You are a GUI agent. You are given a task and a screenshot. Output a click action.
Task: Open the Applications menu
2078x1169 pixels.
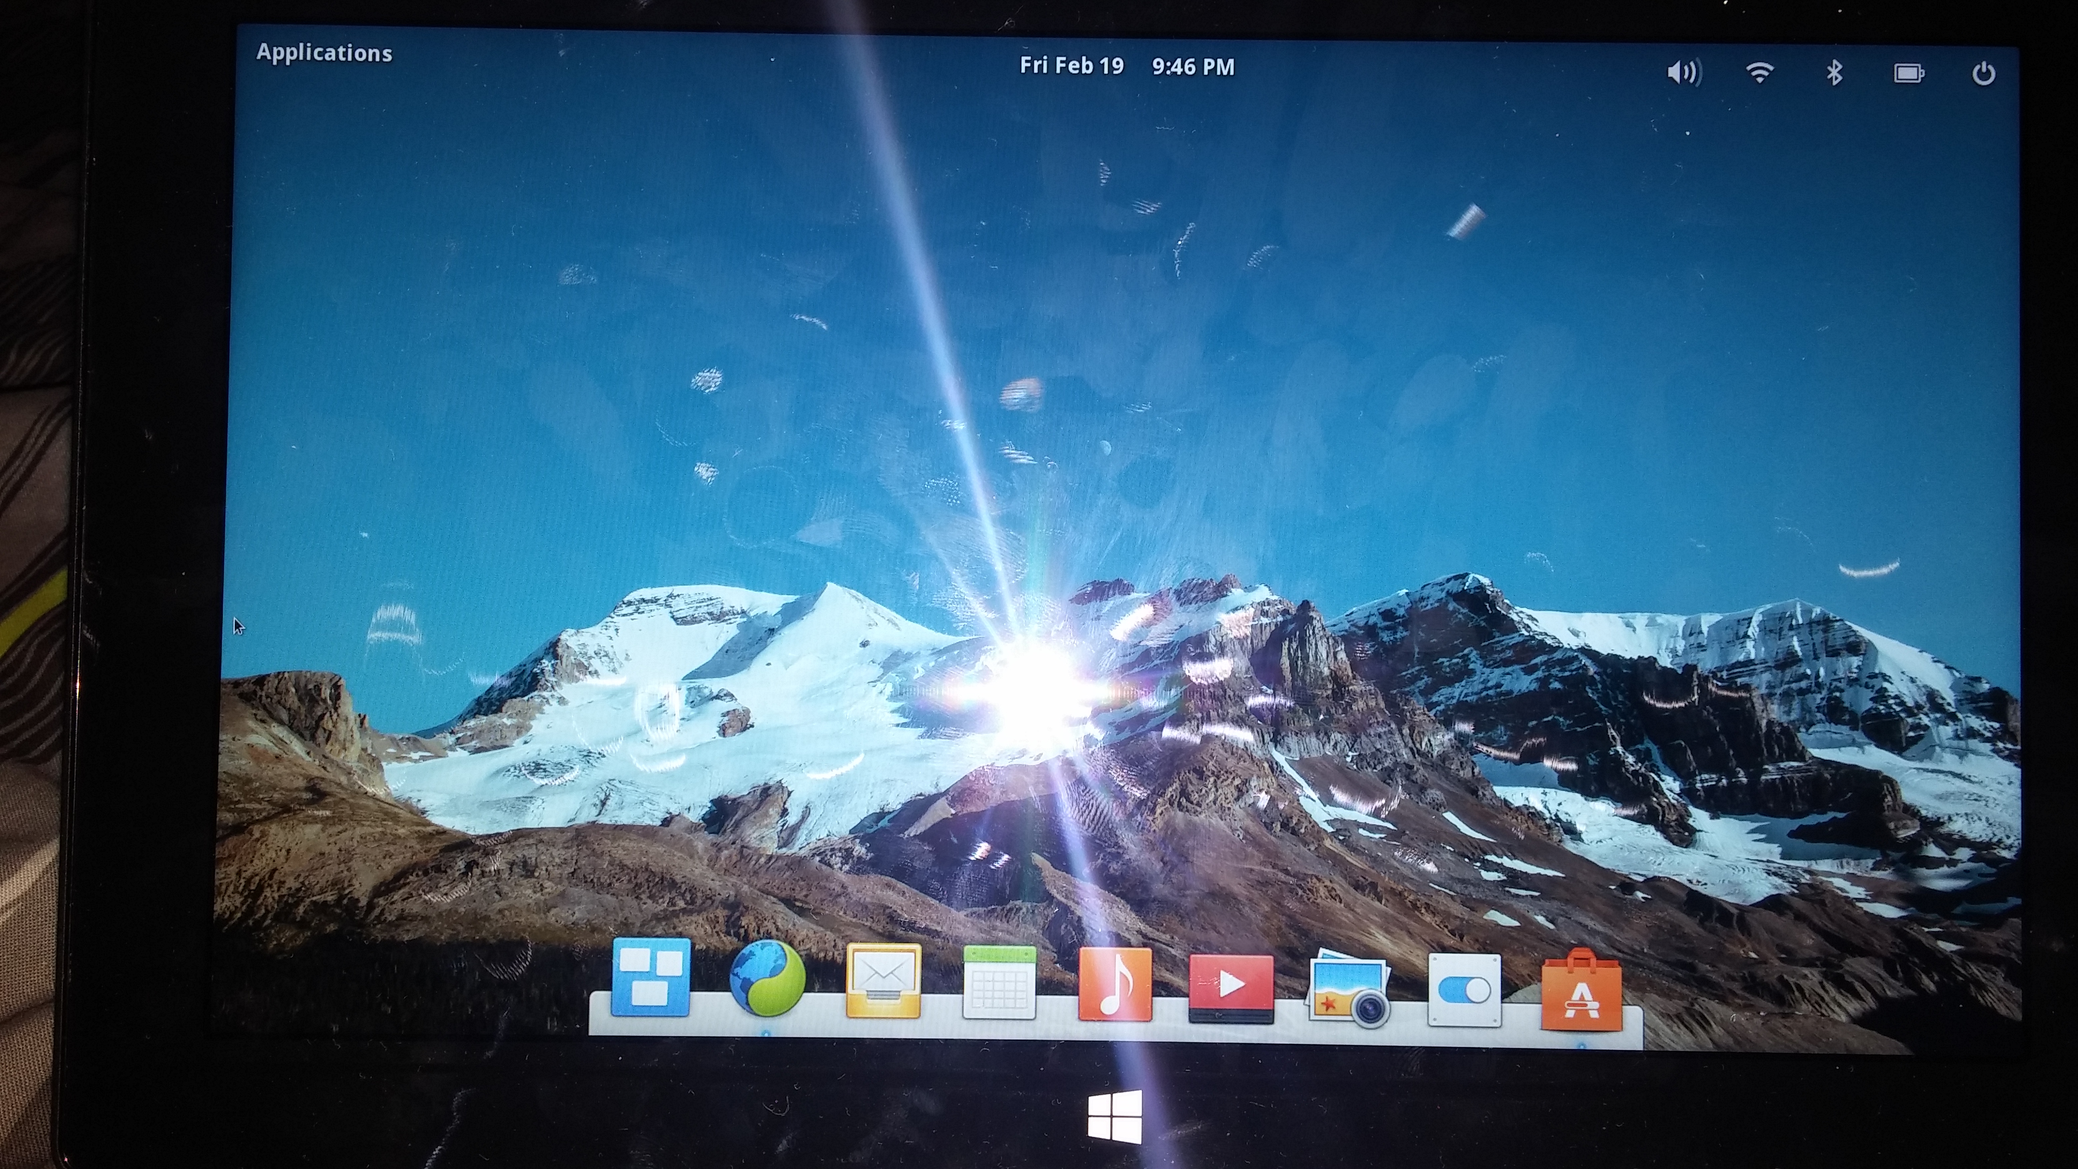324,52
